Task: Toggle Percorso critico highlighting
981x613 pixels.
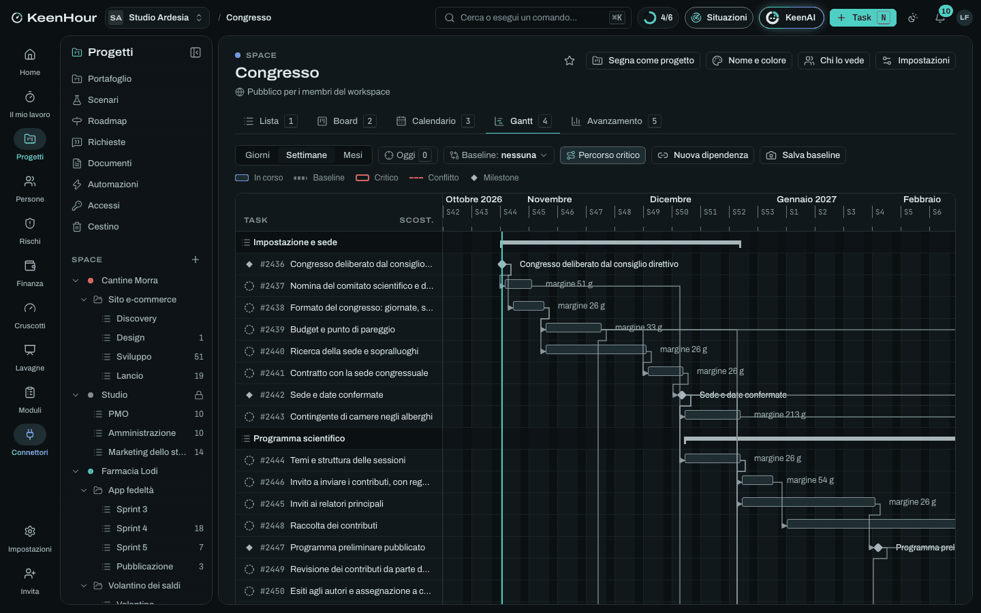Action: coord(603,155)
